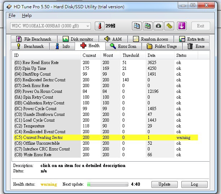Select the (C7) Interface CRC Error Count row
The height and width of the screenshot is (194, 221).
coord(106,149)
